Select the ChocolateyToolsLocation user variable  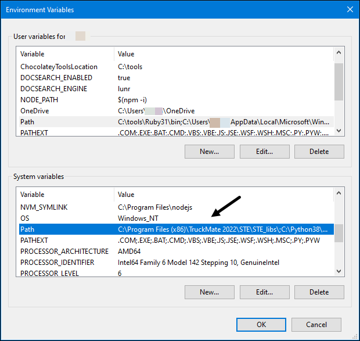[x=59, y=67]
